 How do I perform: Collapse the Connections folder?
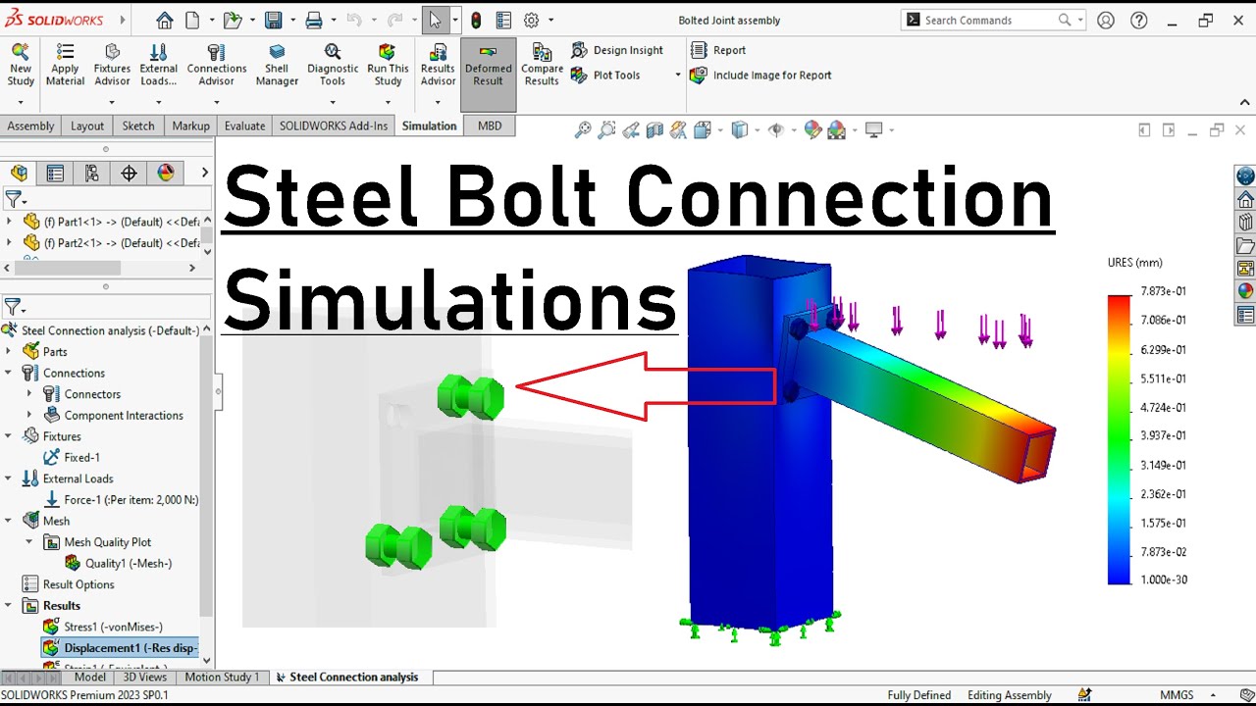coord(10,373)
